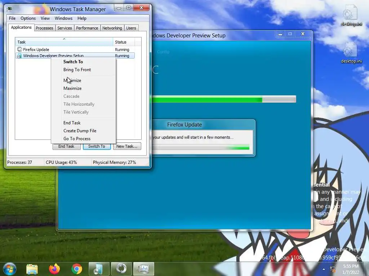Switch to the Performance tab
The height and width of the screenshot is (276, 369).
[87, 28]
